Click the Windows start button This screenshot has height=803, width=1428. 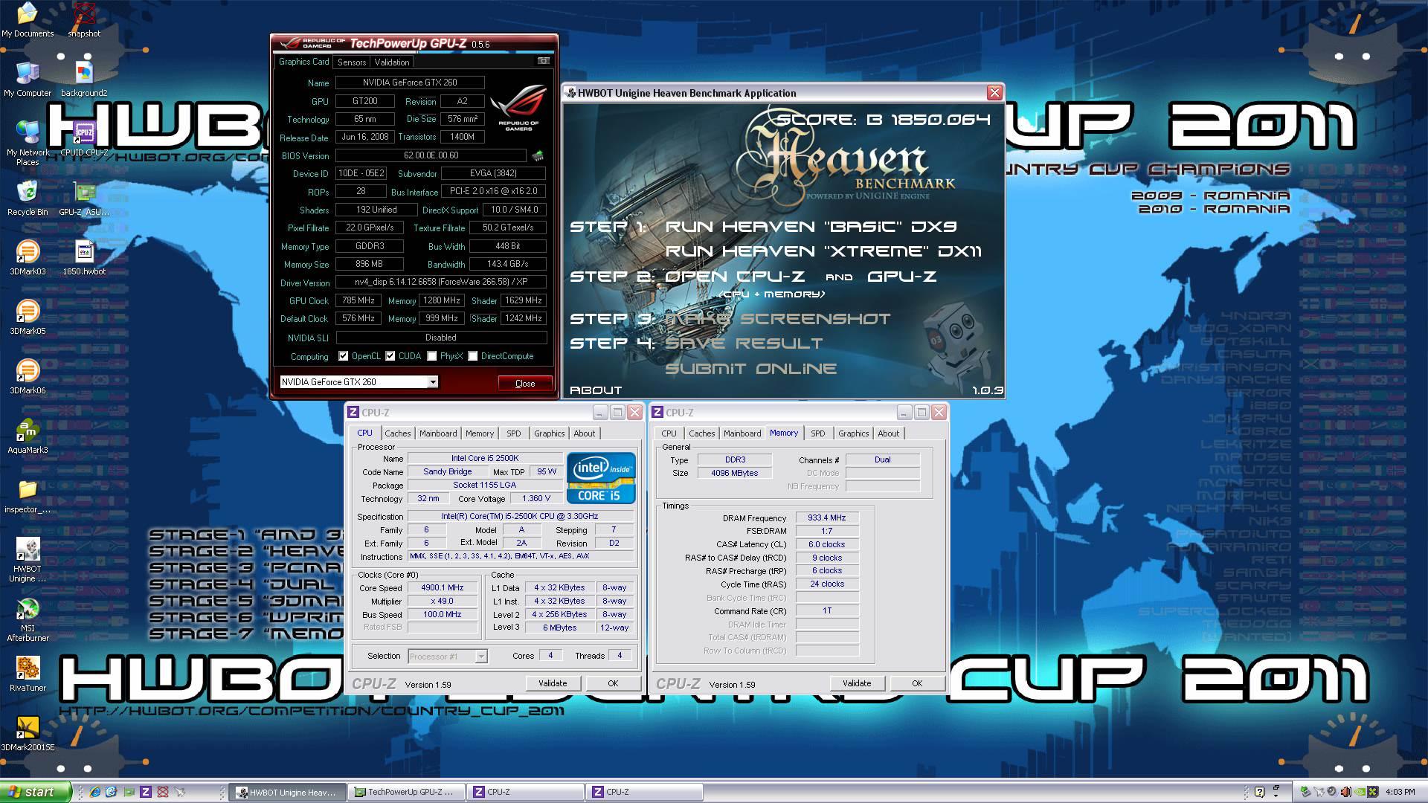(x=36, y=792)
